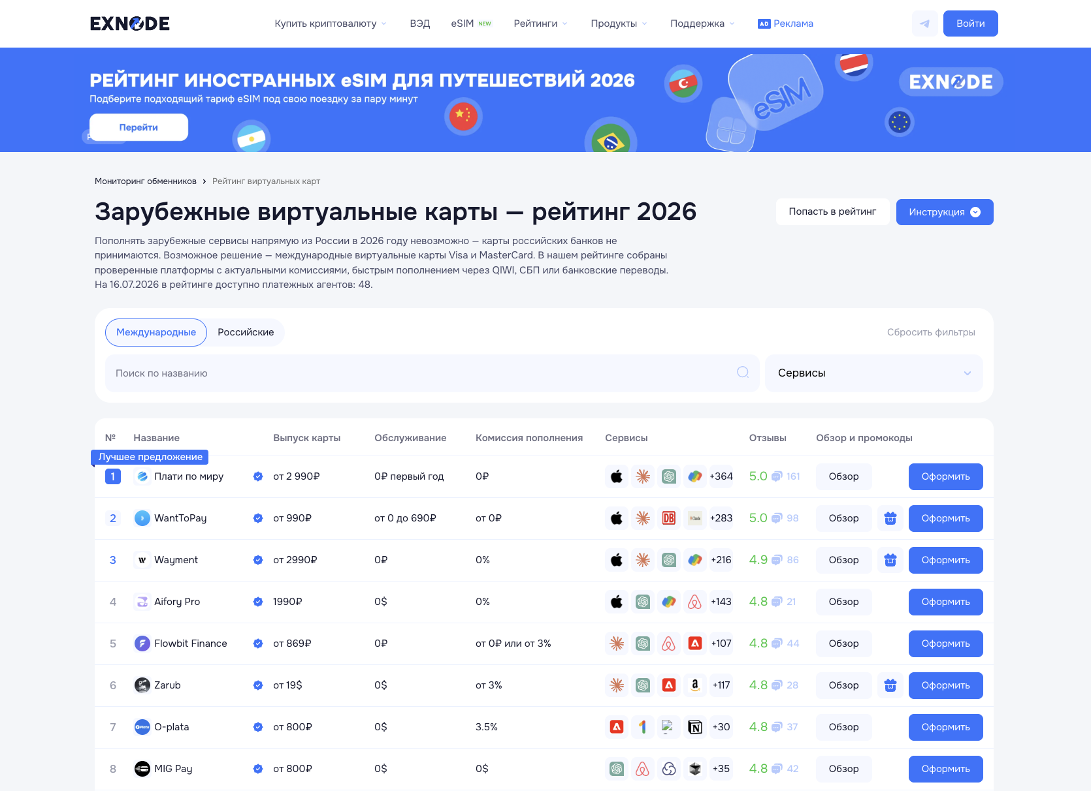1091x791 pixels.
Task: Click Оформить for MIG Pay
Action: click(946, 769)
